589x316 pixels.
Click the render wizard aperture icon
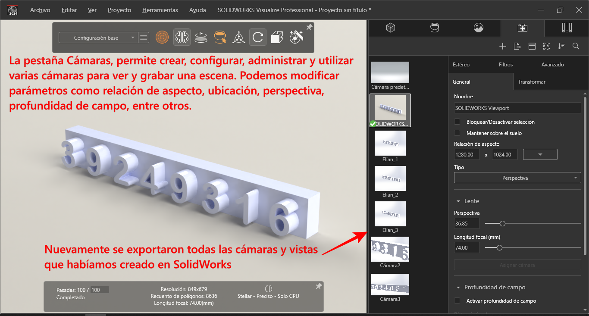point(296,38)
